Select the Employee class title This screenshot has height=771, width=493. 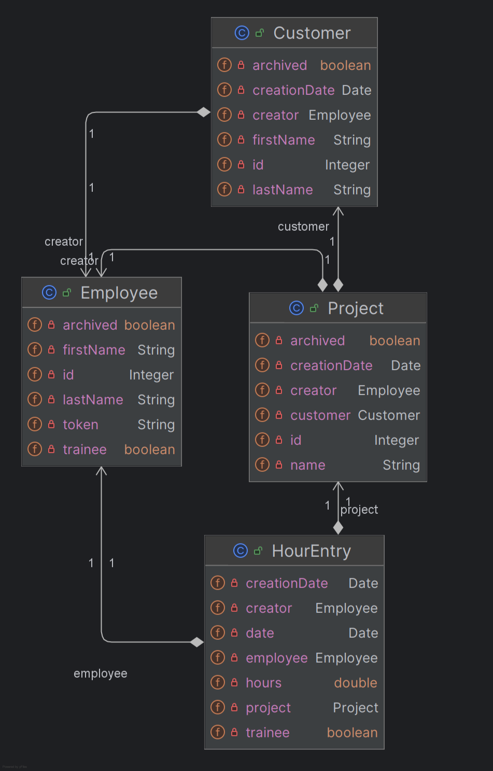click(x=119, y=293)
